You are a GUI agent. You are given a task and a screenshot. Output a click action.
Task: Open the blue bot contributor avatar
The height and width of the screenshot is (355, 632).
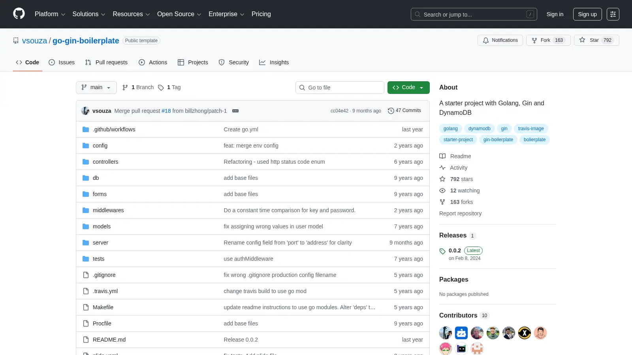point(461,333)
